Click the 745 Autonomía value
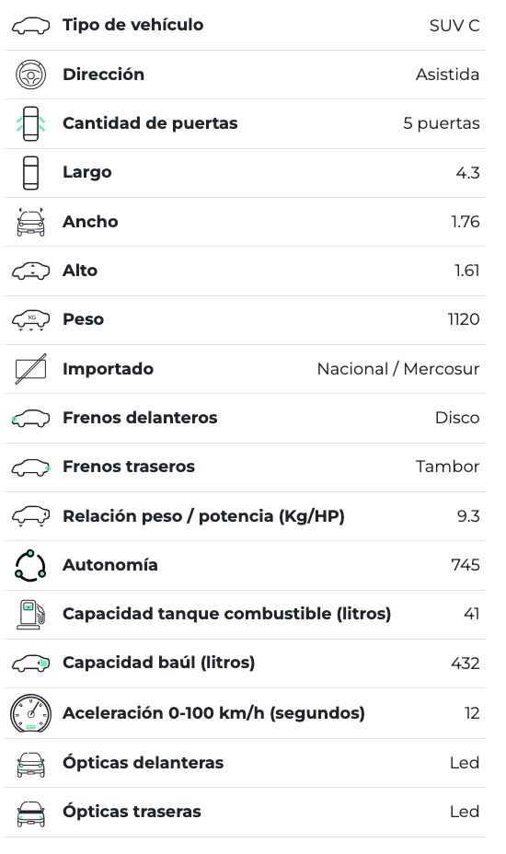 [466, 565]
